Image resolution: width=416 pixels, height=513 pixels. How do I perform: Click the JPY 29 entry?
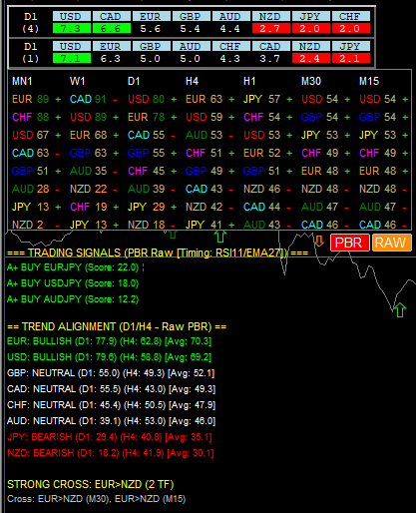(x=146, y=207)
